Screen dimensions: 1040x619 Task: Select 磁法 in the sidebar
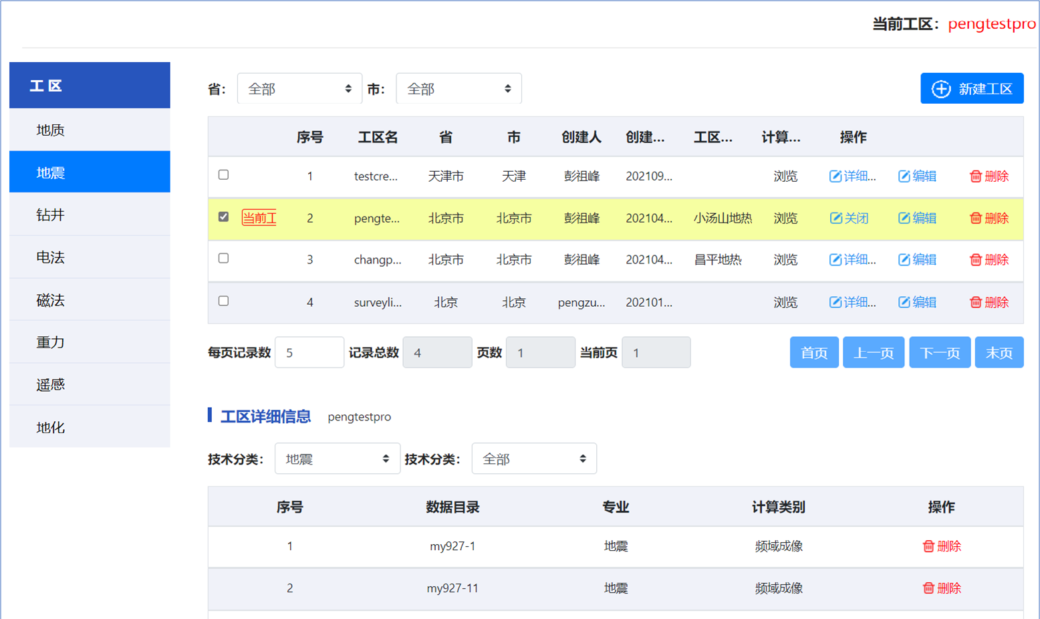pyautogui.click(x=90, y=300)
